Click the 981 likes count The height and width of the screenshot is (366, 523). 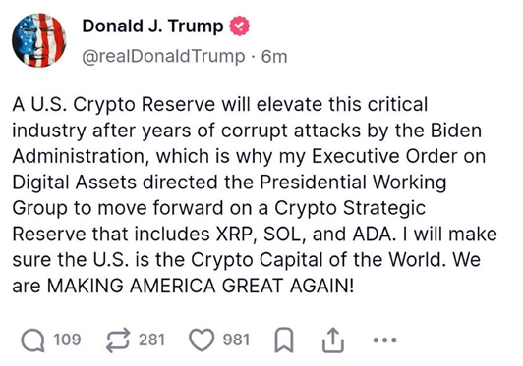236,340
